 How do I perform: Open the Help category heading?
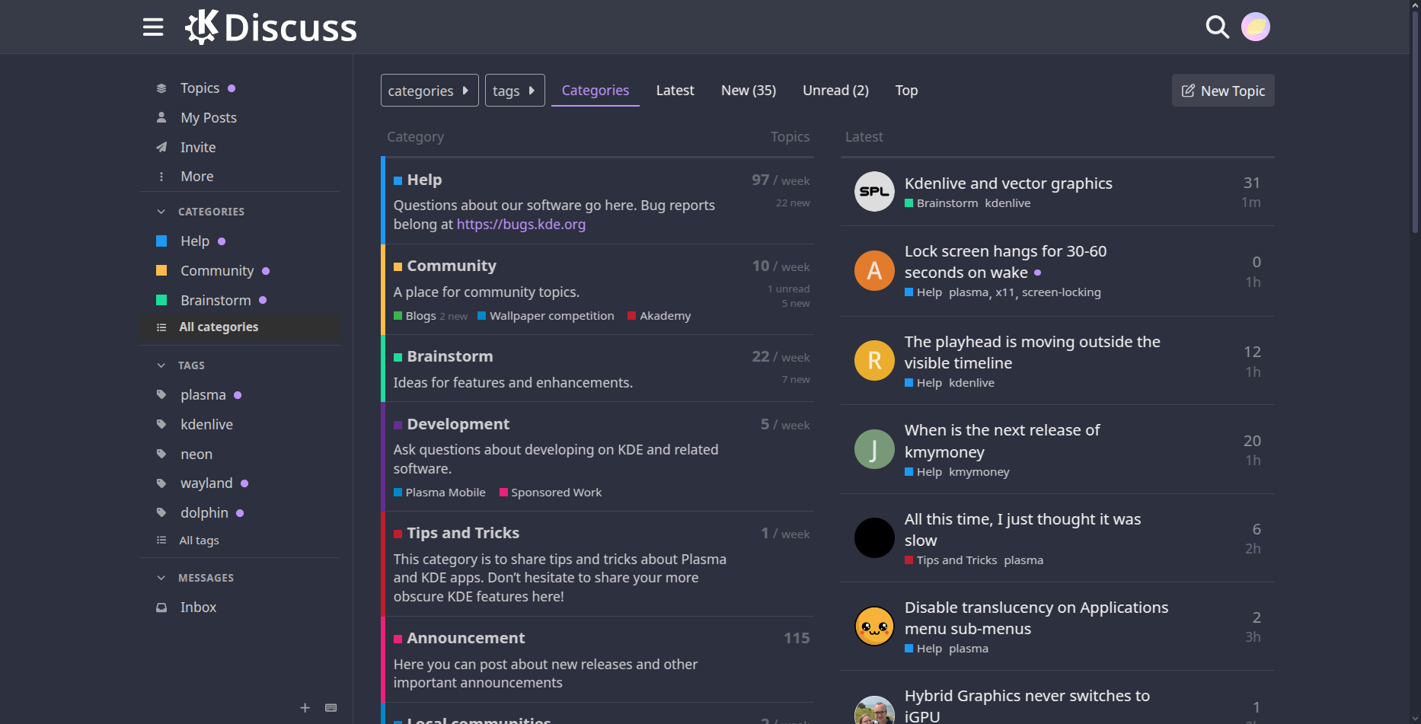pos(424,180)
